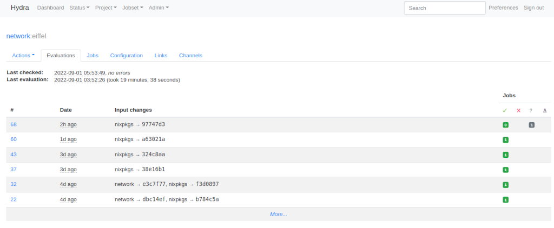Screen dimensions: 554x228
Task: Open the Status dropdown menu
Action: (80, 8)
